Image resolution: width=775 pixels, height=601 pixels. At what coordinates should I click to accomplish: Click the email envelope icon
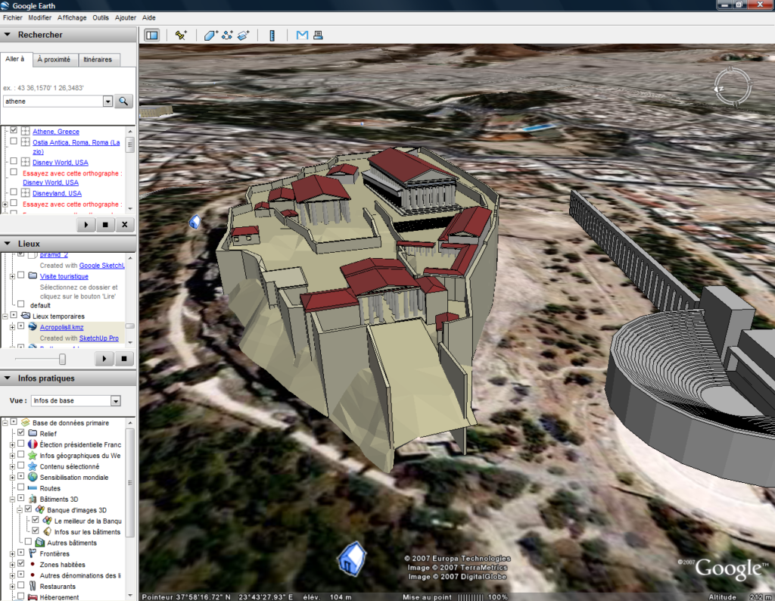tap(302, 35)
